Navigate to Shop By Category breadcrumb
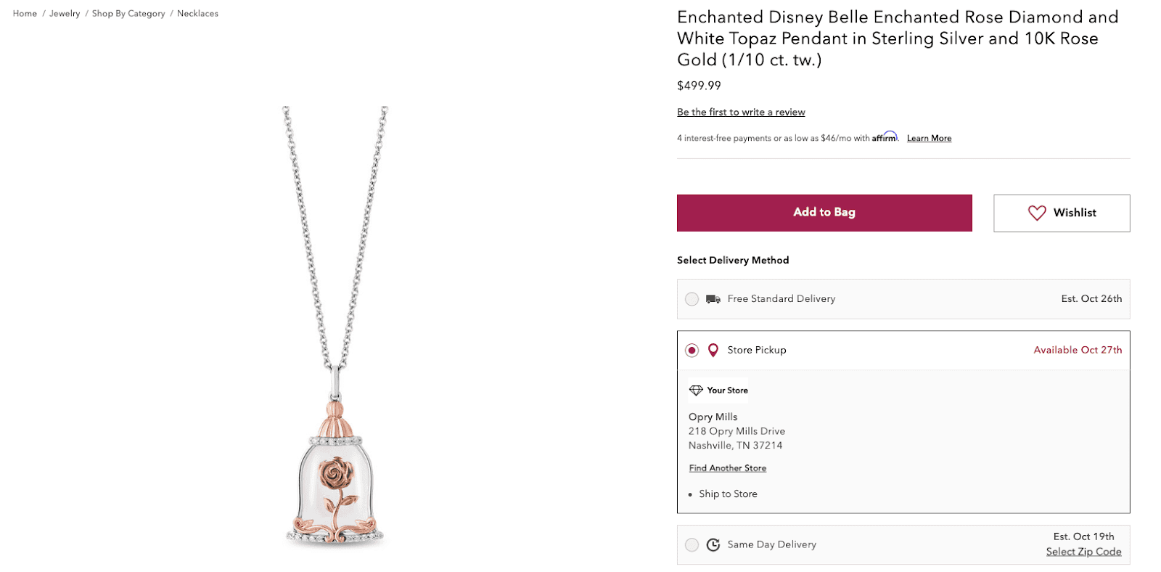 [128, 14]
